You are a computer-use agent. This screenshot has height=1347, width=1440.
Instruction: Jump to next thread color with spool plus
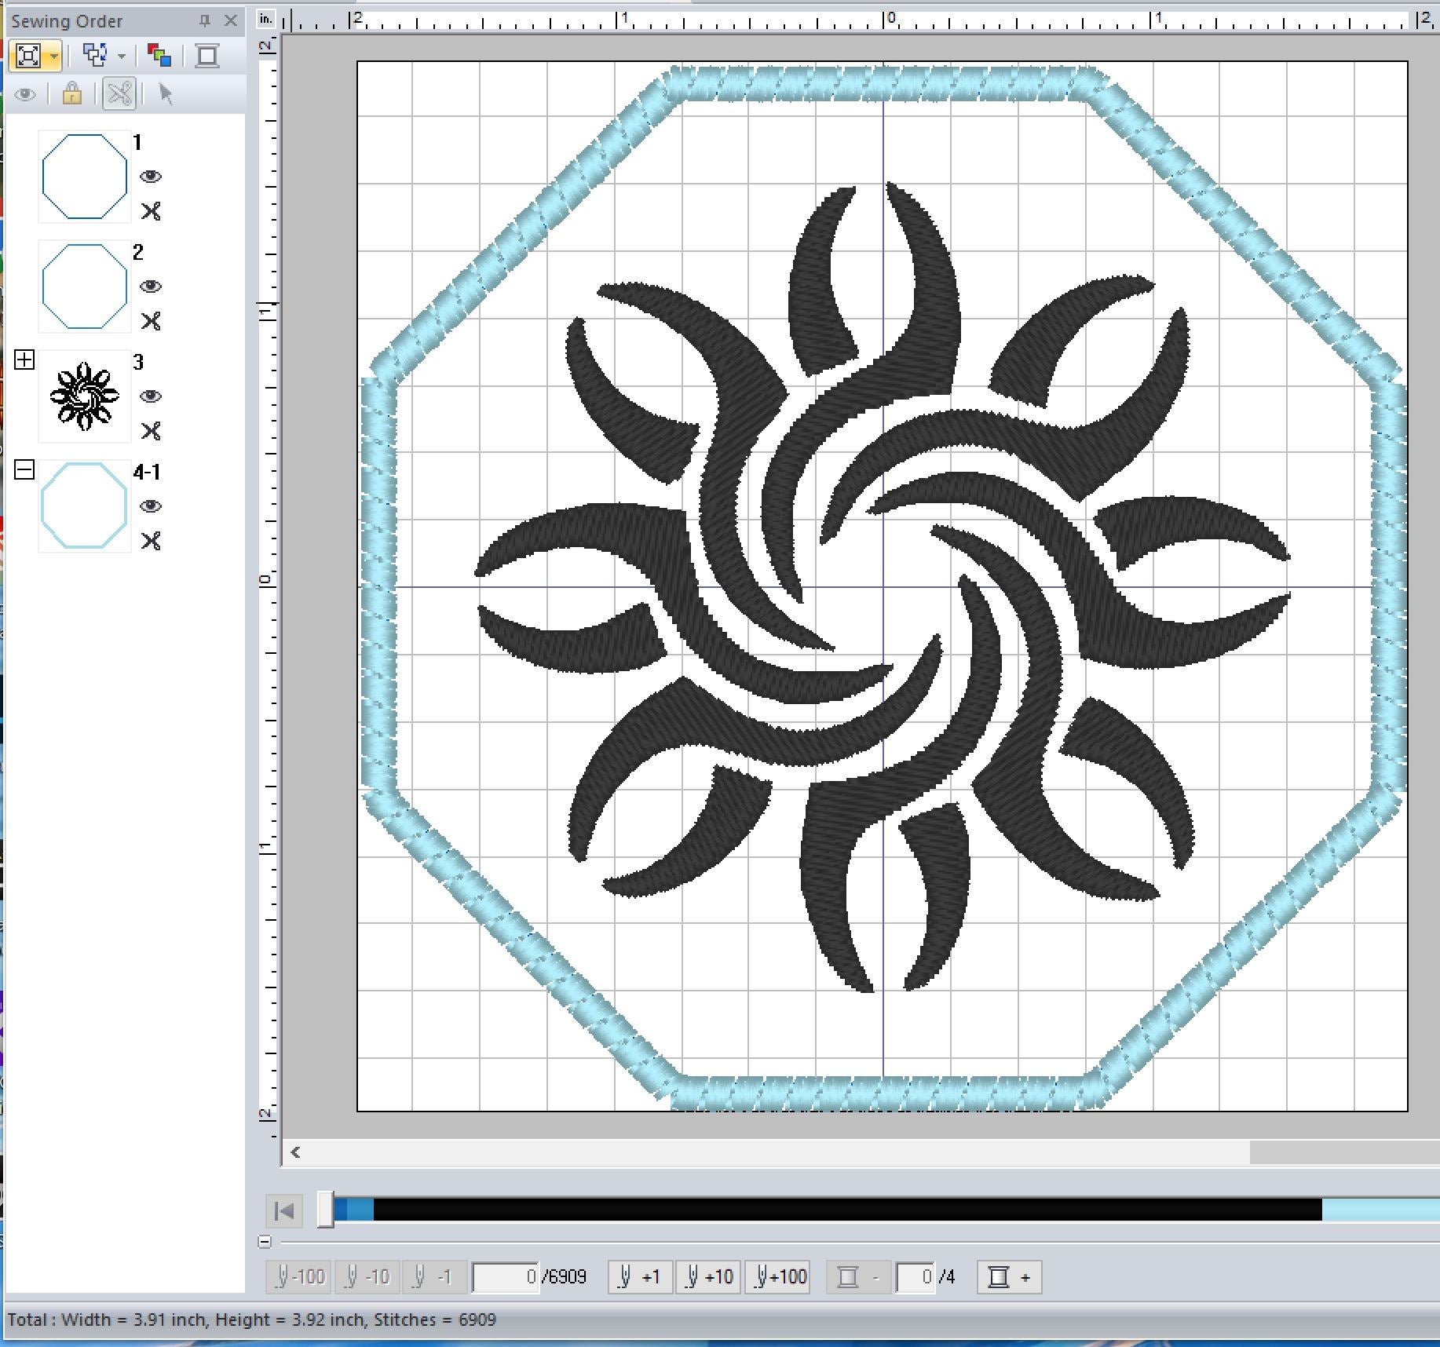[x=1009, y=1277]
